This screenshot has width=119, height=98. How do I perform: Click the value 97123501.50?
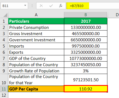(86, 80)
